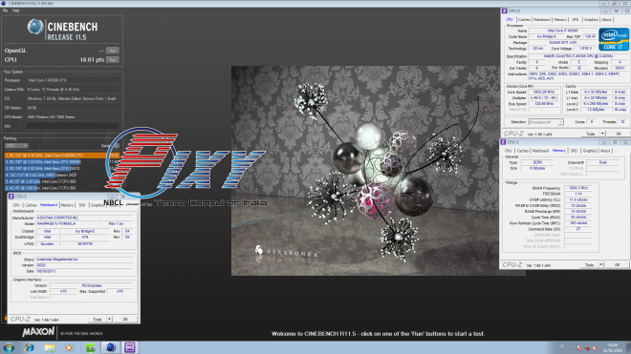Image resolution: width=631 pixels, height=354 pixels.
Task: Switch to Caches tab in top CPU-Z
Action: (524, 20)
